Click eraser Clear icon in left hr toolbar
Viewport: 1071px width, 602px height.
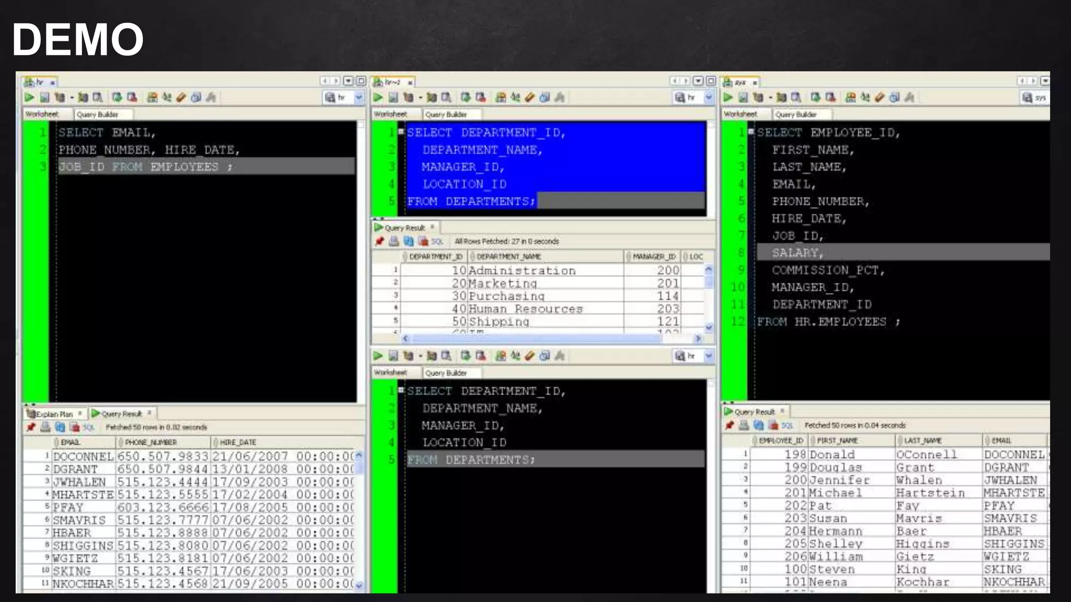(181, 97)
